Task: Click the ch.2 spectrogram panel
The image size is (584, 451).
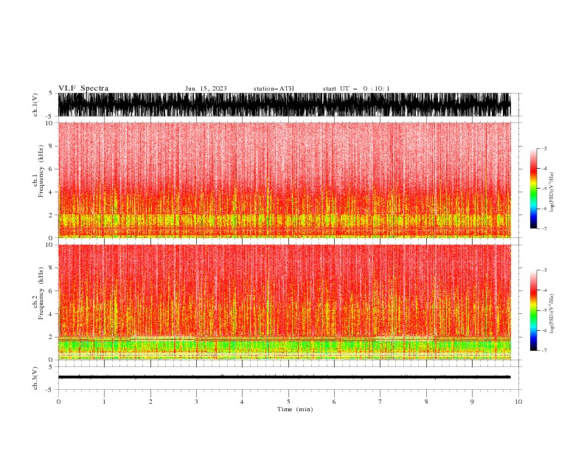Action: click(x=284, y=302)
